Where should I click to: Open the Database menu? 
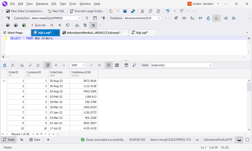42,4
